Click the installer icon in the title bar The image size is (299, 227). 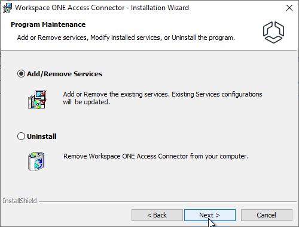[7, 8]
